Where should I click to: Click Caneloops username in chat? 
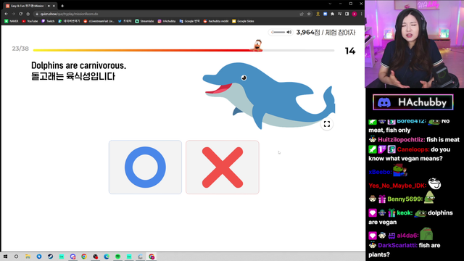tap(413, 149)
